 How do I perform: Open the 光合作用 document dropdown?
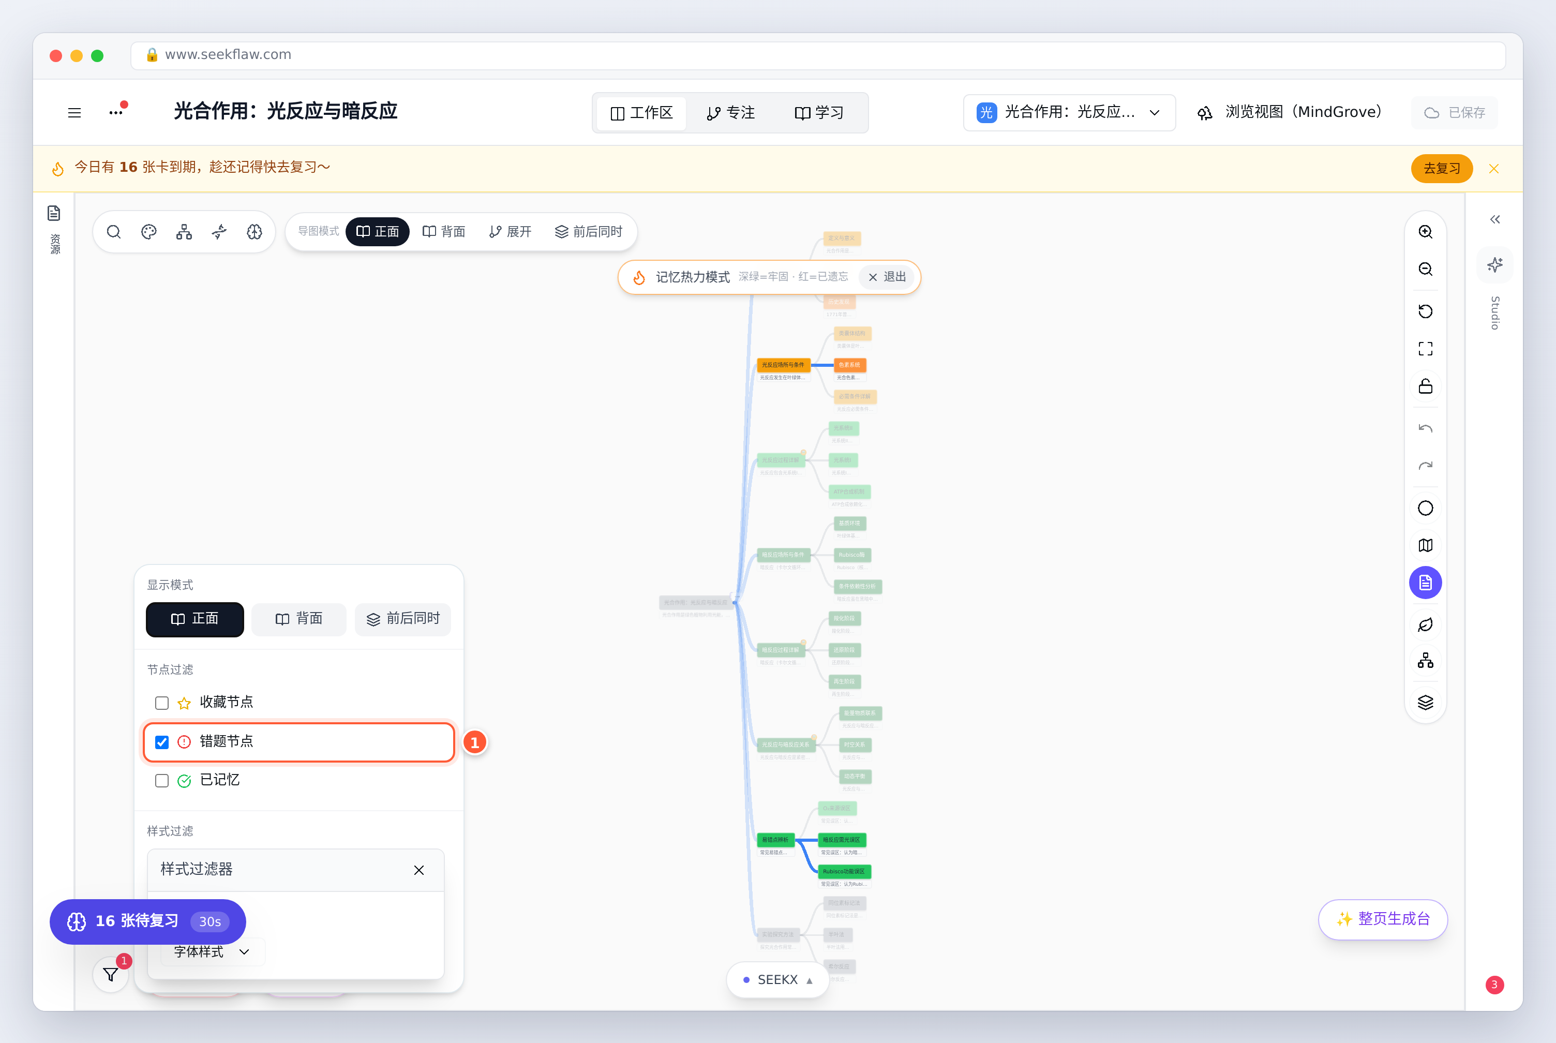pos(1069,112)
